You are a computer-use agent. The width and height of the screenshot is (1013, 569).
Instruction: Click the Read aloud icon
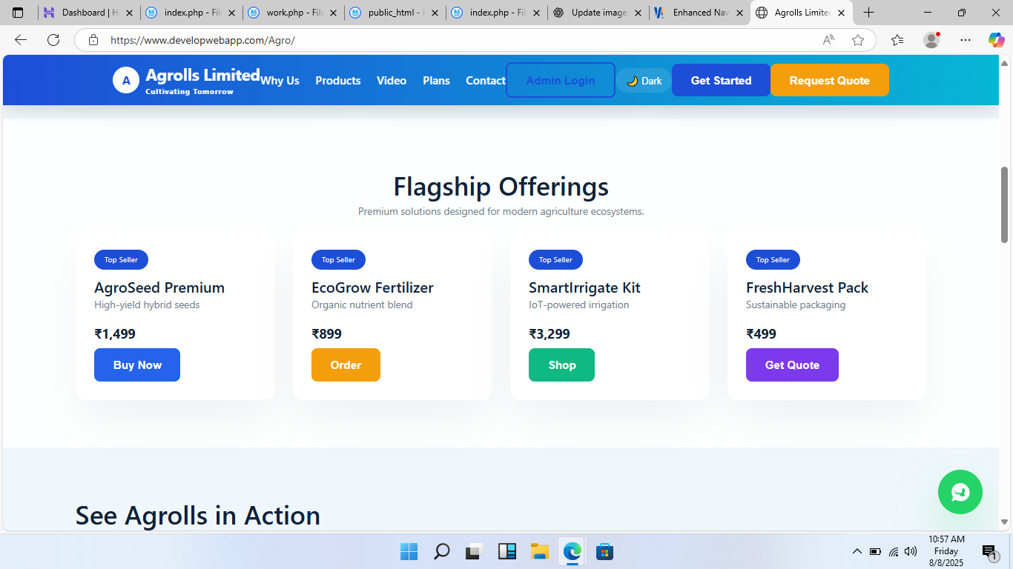pyautogui.click(x=828, y=40)
